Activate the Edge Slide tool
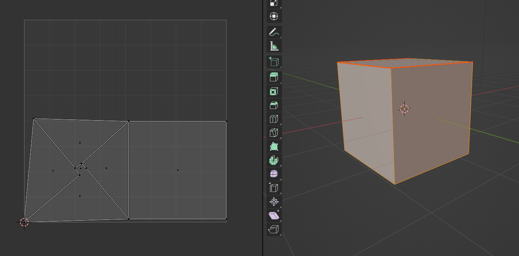The height and width of the screenshot is (256, 519). coord(274,188)
